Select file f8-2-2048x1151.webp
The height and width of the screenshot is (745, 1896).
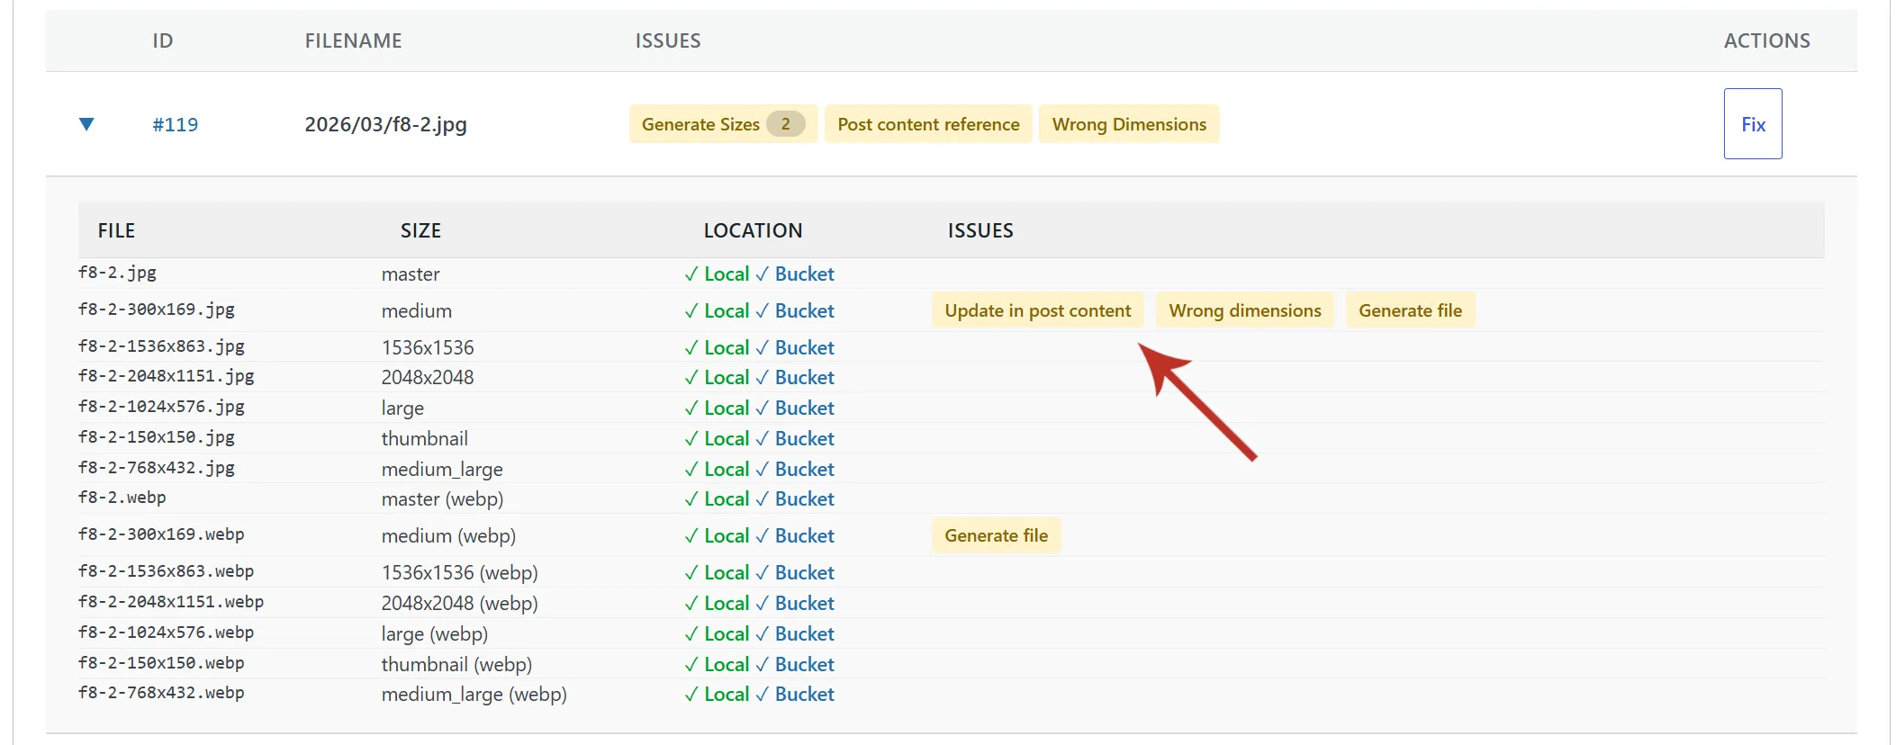(171, 602)
